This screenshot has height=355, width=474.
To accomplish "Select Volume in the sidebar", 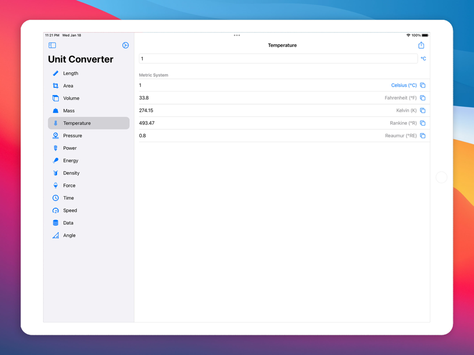I will click(x=89, y=98).
